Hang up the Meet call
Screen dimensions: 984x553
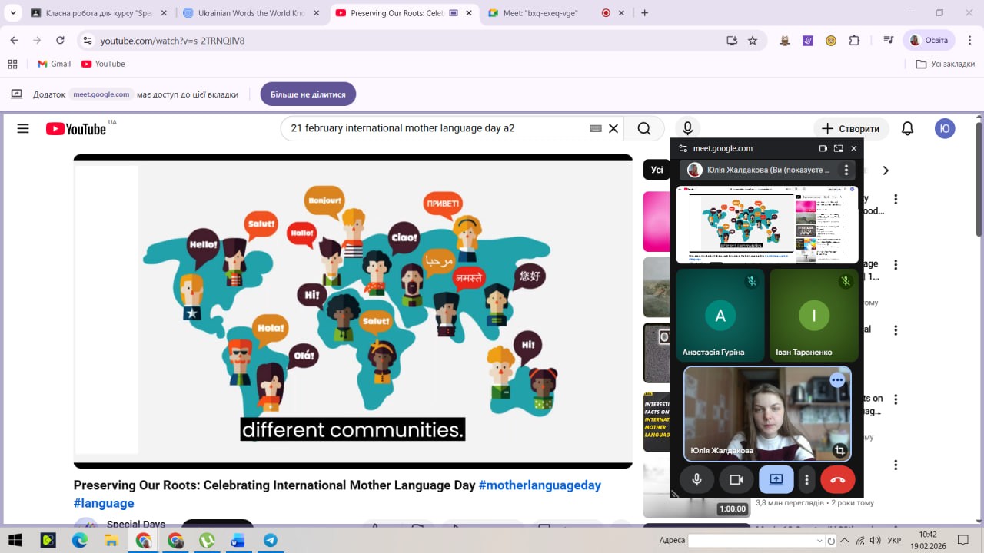point(837,480)
